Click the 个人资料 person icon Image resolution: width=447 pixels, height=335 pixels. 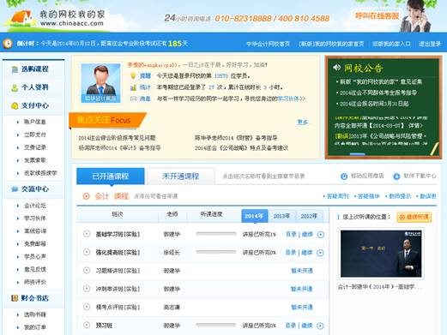[x=15, y=87]
